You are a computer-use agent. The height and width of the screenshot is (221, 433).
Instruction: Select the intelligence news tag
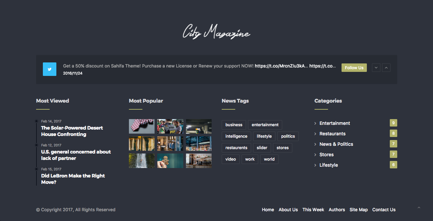pyautogui.click(x=236, y=136)
